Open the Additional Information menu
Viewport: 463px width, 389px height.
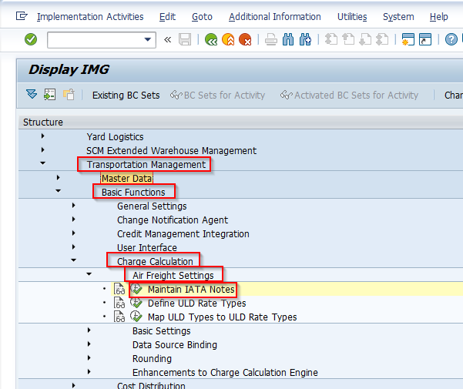[274, 16]
